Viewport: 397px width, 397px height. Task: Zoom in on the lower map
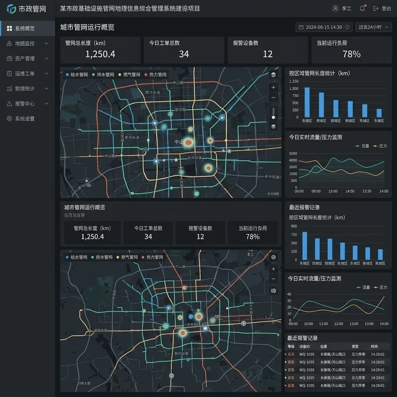[x=273, y=269]
